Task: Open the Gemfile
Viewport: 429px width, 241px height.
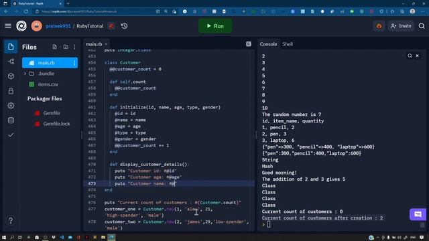Action: point(52,113)
